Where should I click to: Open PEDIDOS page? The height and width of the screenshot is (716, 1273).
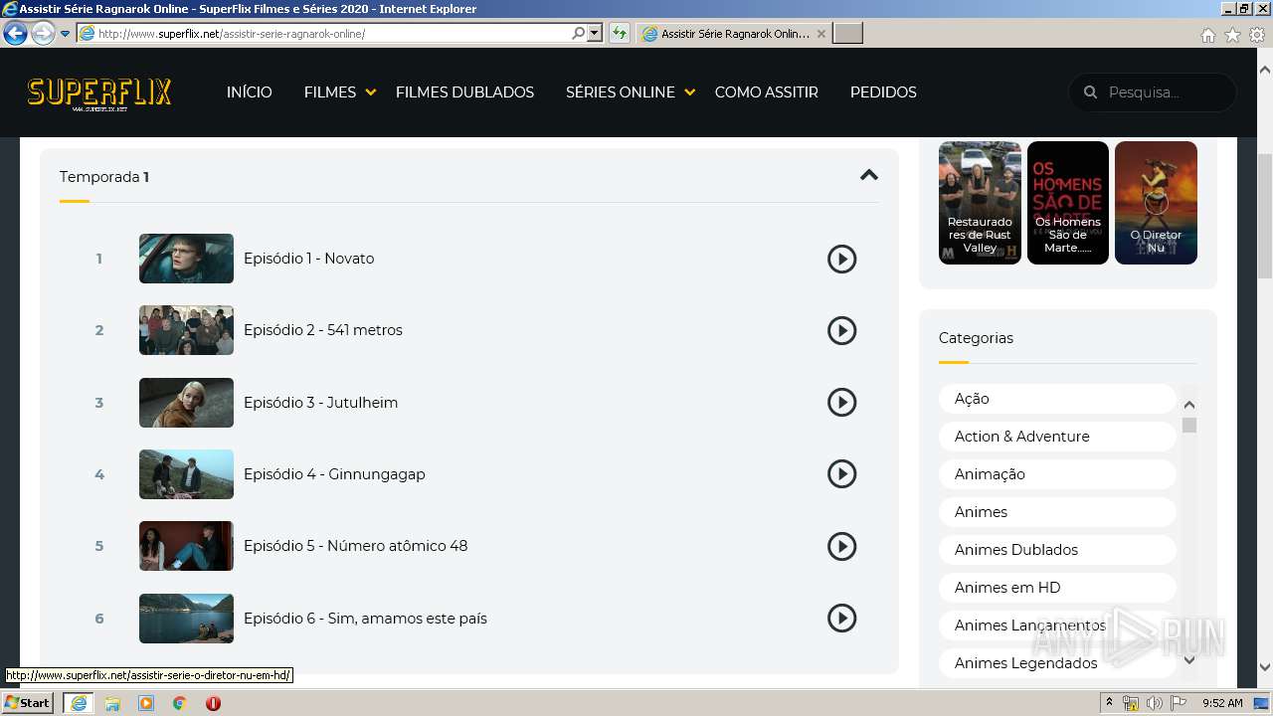coord(883,92)
